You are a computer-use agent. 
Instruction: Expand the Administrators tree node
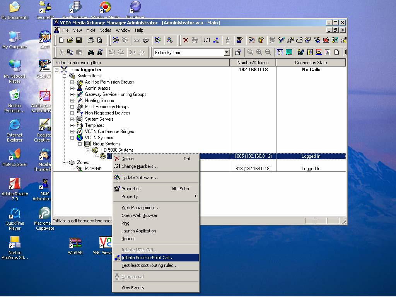[x=72, y=88]
